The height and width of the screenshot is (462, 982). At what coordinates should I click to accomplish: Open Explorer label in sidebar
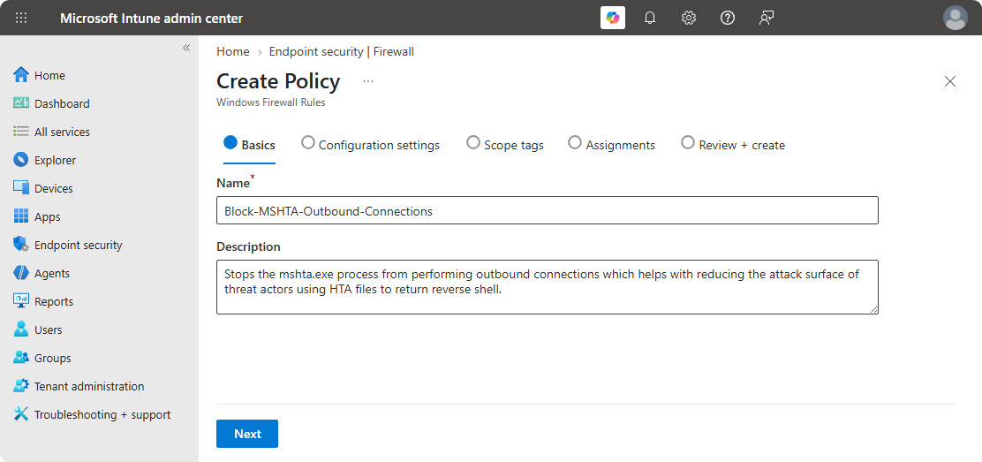[x=55, y=160]
